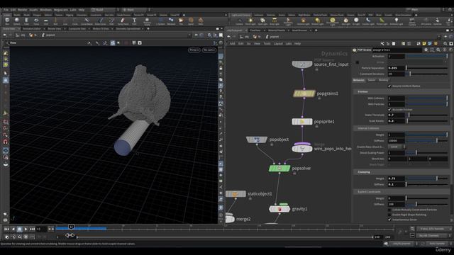Switch to the Material Palette tab

(277, 30)
